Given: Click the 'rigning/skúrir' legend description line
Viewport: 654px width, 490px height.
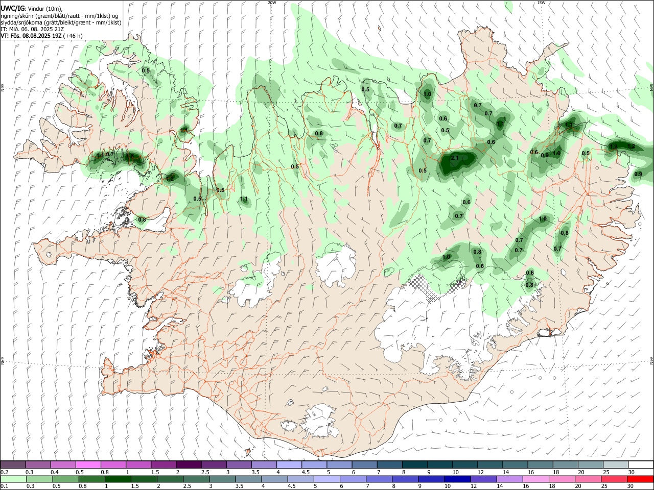Looking at the screenshot, I should point(59,16).
